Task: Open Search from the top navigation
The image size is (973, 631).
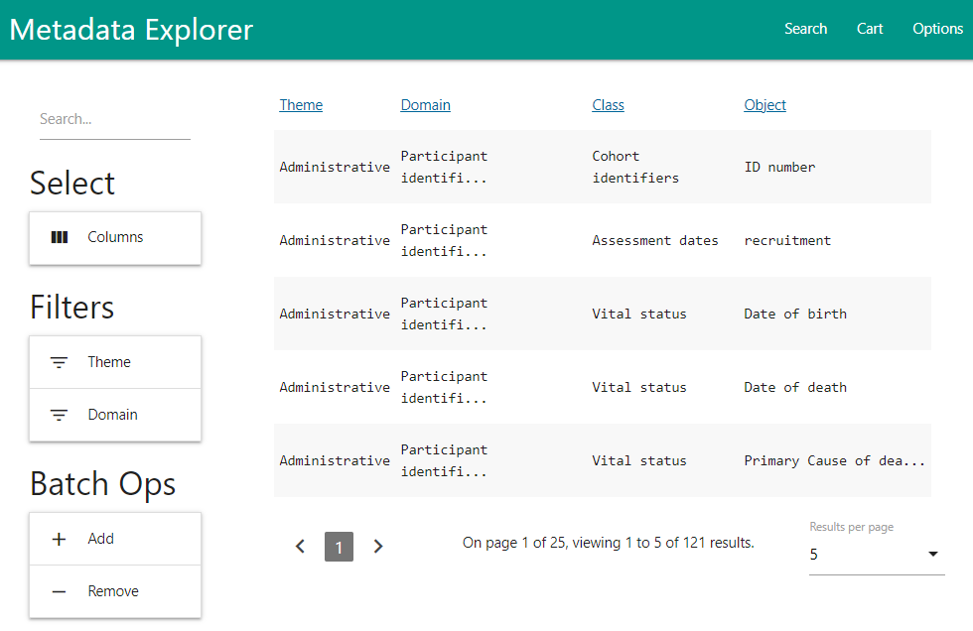Action: pos(805,29)
